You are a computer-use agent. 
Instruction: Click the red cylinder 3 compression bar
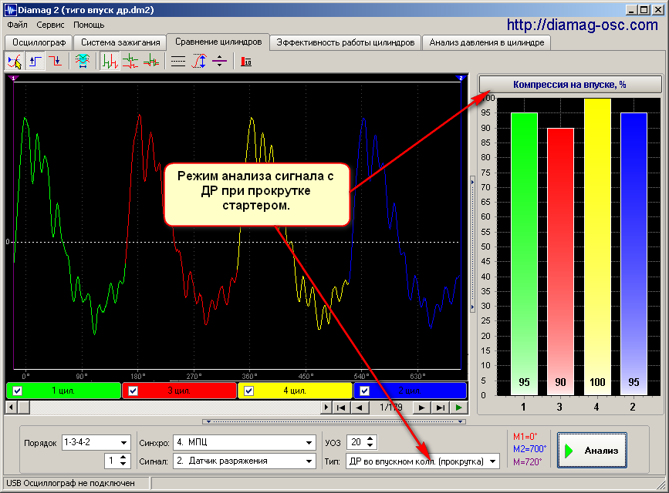(x=560, y=262)
